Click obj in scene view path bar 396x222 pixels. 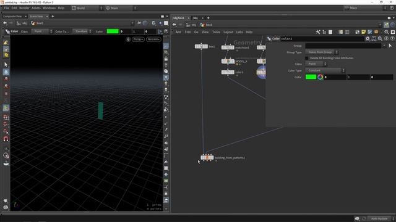click(22, 23)
